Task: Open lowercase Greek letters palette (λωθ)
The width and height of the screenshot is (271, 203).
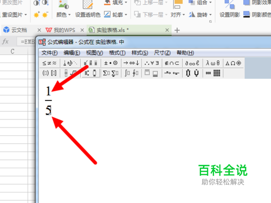Action: [x=213, y=63]
